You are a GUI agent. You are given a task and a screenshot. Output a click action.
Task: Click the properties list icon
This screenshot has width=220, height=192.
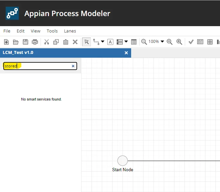[x=134, y=42]
